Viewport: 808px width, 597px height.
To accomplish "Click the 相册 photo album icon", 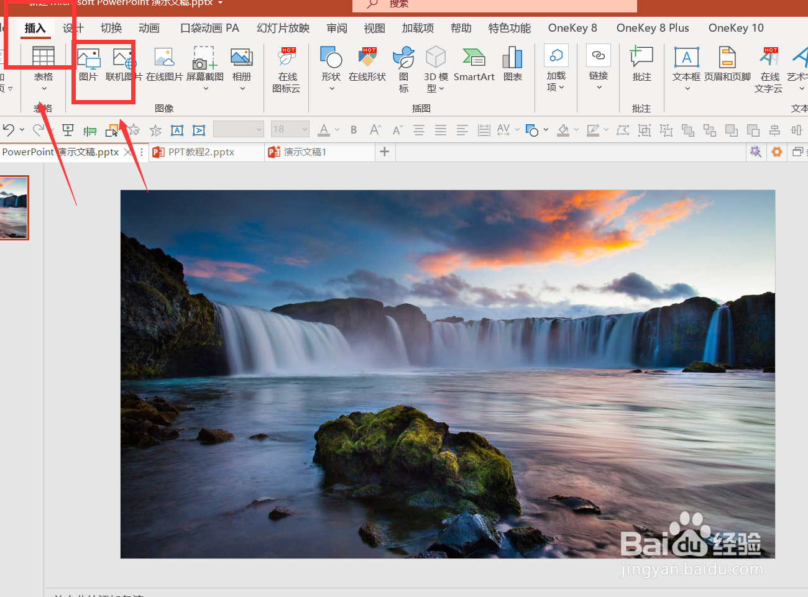I will [x=242, y=68].
